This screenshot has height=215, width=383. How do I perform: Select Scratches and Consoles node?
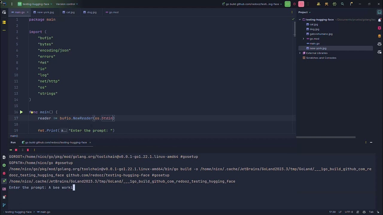click(321, 58)
